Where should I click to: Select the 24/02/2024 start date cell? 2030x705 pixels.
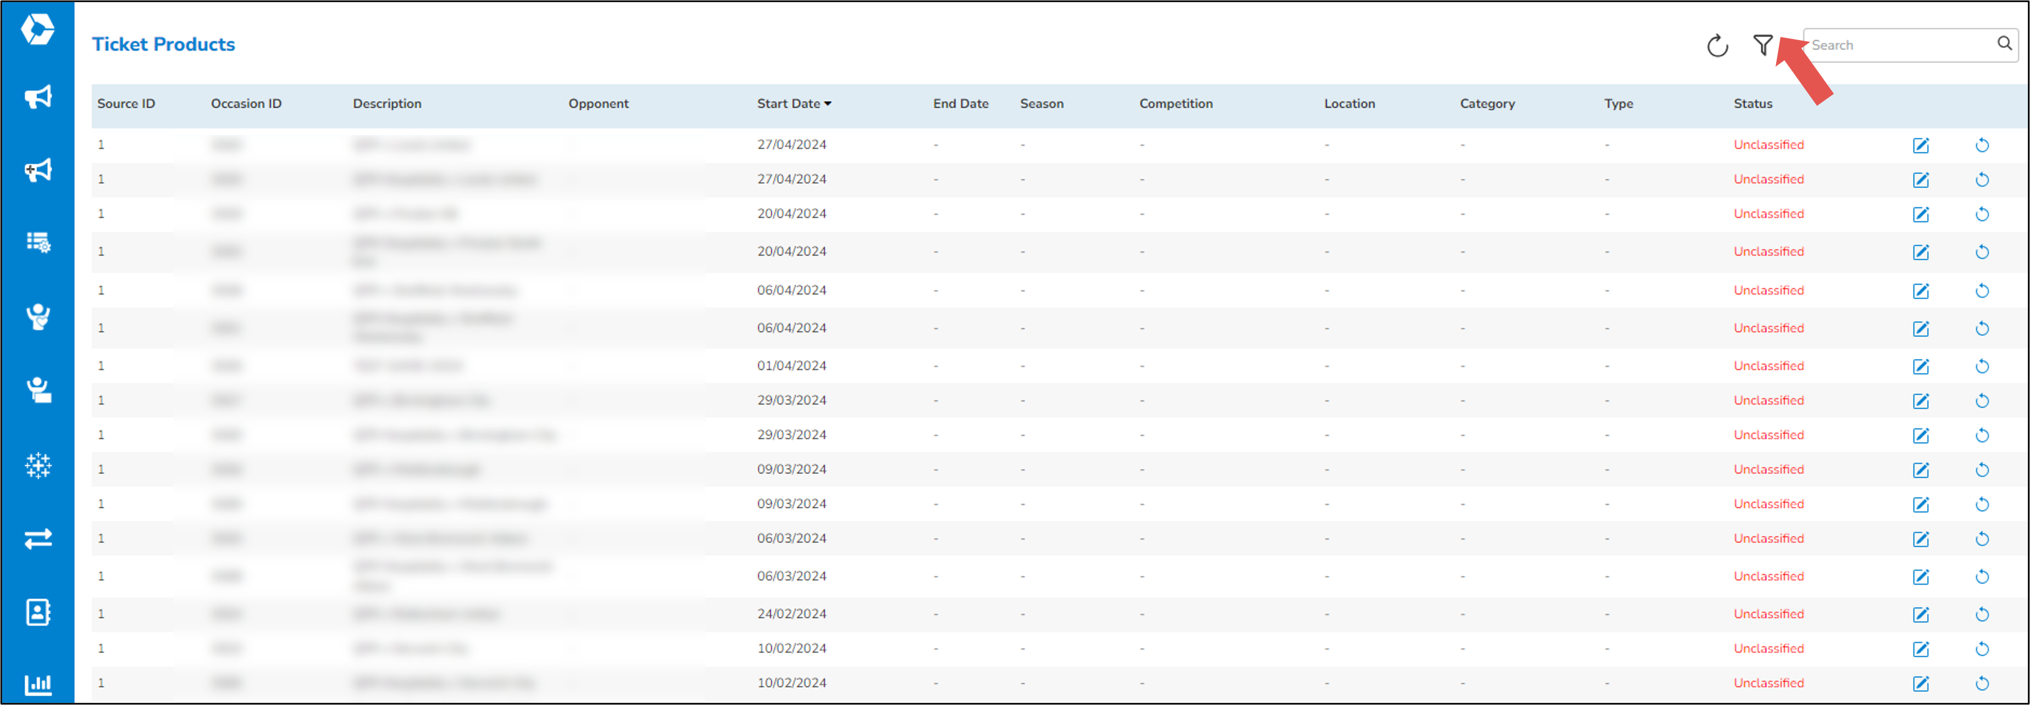tap(791, 614)
